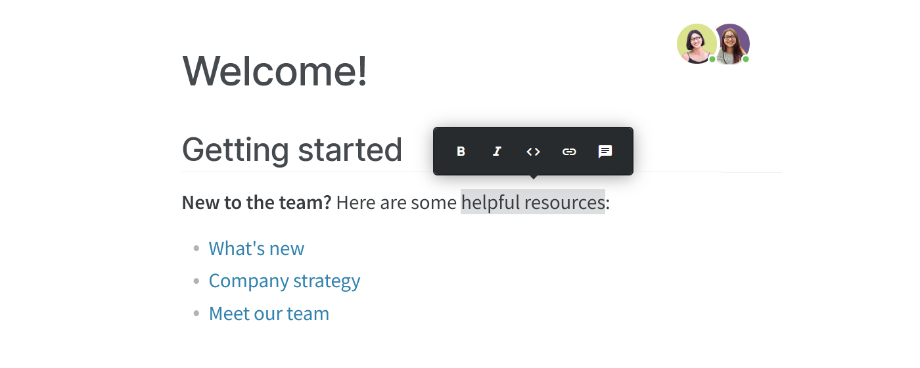
Task: Go to the "Meet our team" page
Action: 269,313
